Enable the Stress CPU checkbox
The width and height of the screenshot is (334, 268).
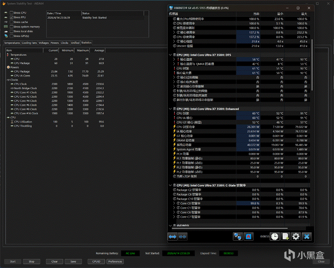[12, 12]
